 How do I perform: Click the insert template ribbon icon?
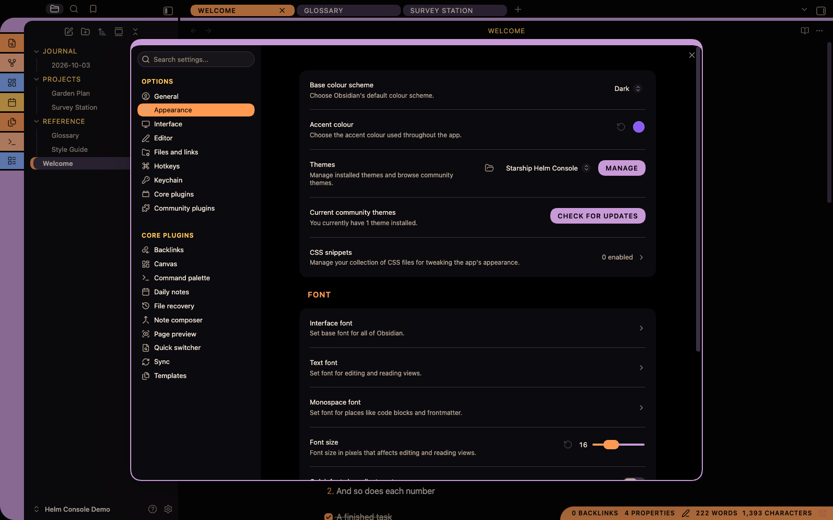click(x=12, y=122)
